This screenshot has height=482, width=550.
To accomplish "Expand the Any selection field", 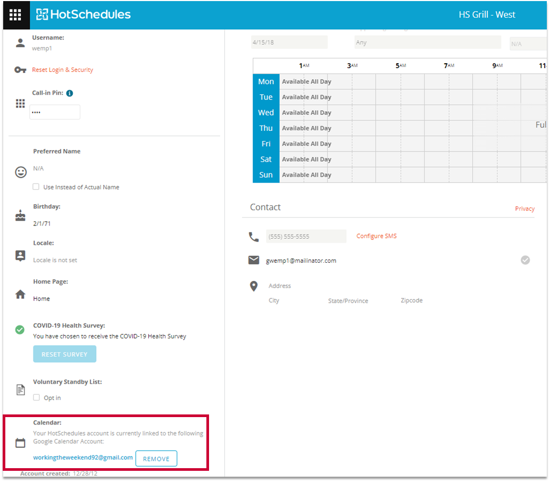I will pyautogui.click(x=427, y=43).
